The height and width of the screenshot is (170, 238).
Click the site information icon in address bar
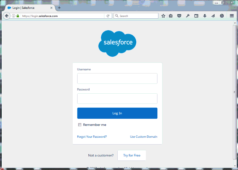coord(14,16)
